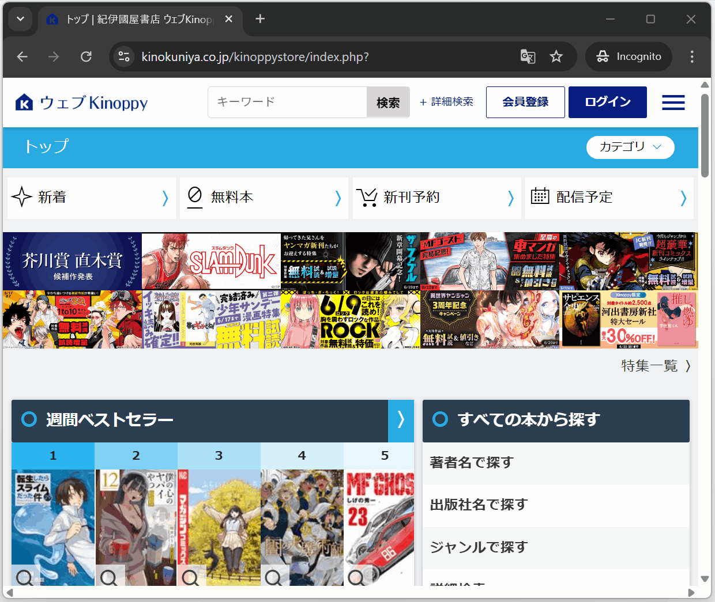Open Chrome three-dot menu
715x602 pixels.
692,56
